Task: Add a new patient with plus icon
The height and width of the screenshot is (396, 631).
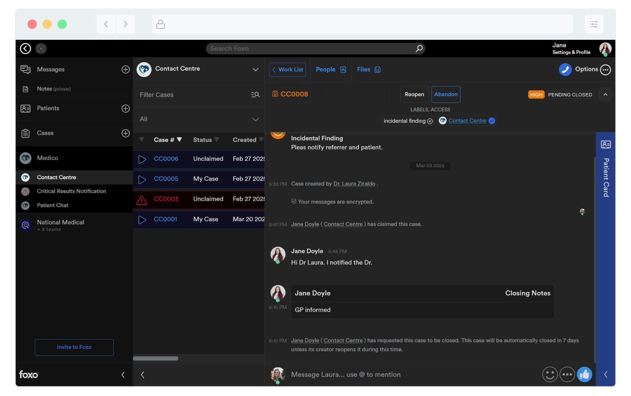Action: coord(126,109)
